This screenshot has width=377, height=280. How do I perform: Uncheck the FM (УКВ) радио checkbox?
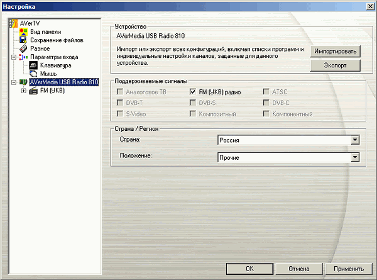coord(193,92)
